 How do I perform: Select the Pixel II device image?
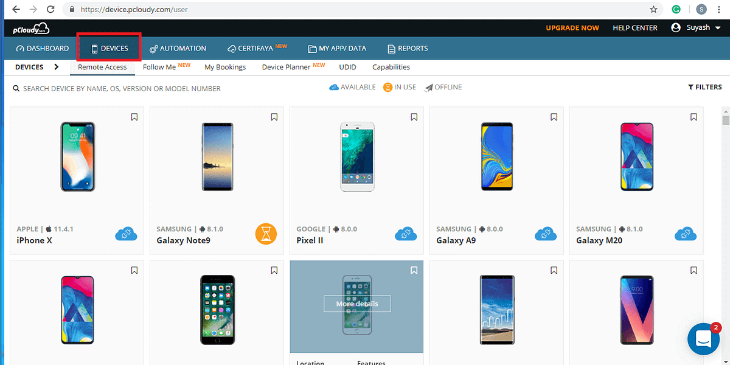pos(357,156)
